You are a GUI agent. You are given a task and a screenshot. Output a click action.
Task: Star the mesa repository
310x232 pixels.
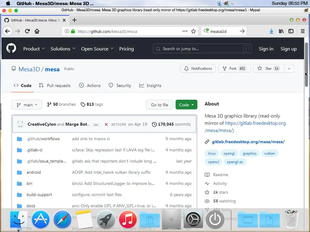click(x=269, y=69)
